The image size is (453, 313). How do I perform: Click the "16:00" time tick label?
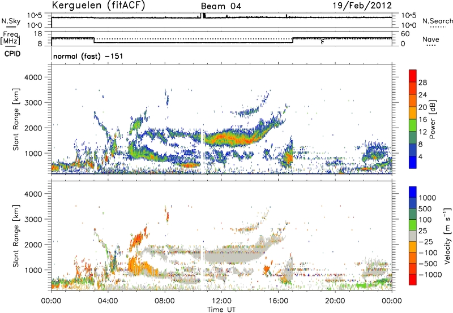point(278,301)
